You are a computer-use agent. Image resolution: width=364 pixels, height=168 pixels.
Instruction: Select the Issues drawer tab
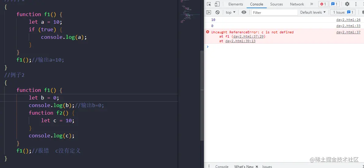[267, 166]
